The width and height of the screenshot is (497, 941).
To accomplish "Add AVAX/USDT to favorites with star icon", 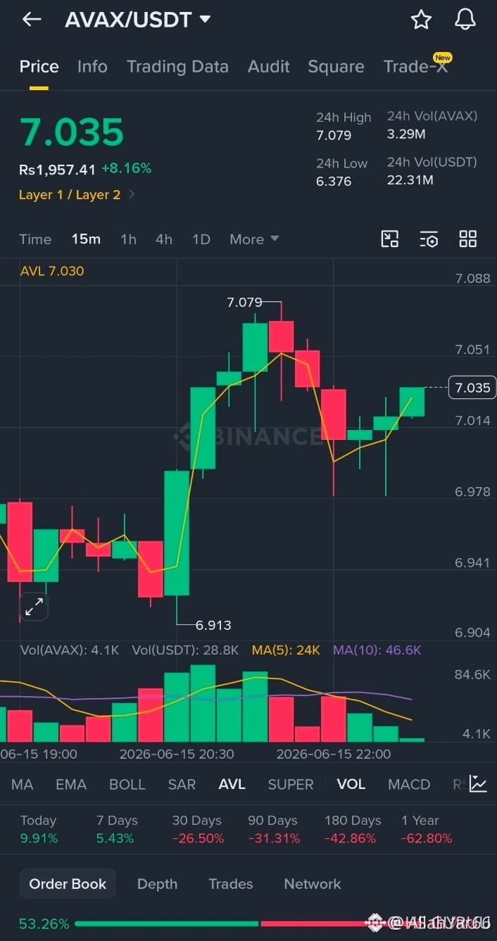I will [421, 20].
